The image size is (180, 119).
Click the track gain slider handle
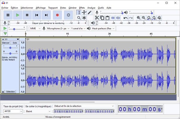click(10, 47)
